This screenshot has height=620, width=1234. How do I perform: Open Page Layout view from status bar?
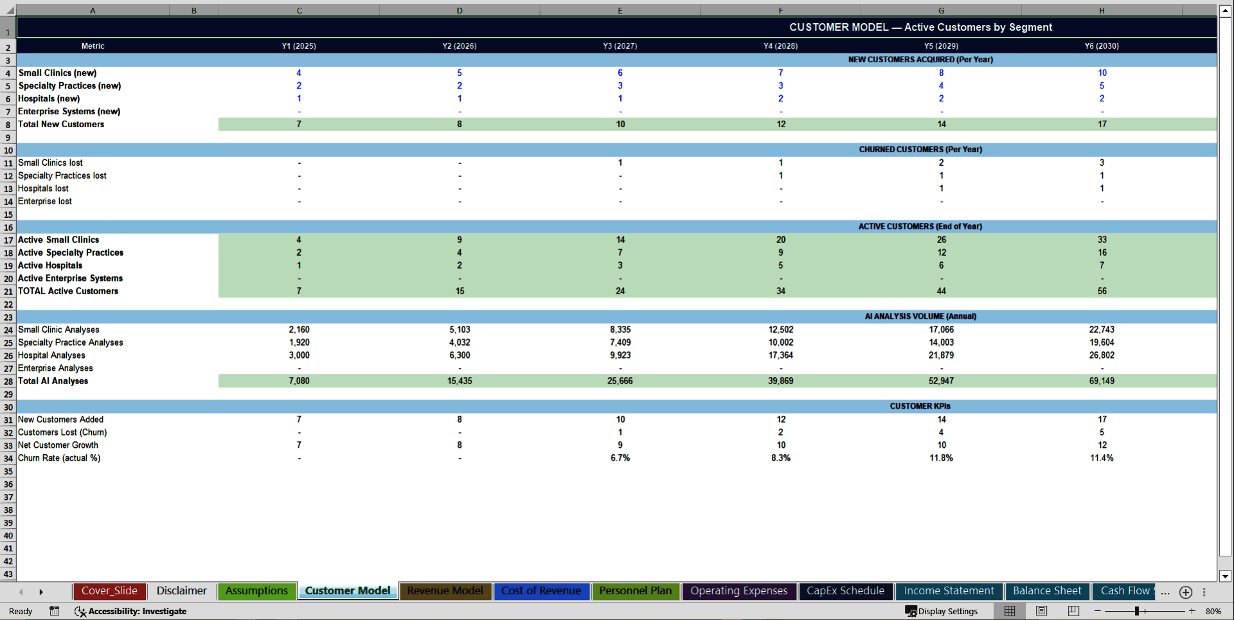1041,611
